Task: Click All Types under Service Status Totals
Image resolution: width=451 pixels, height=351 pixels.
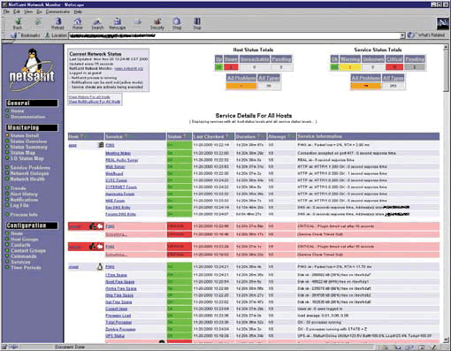Action: coord(393,78)
